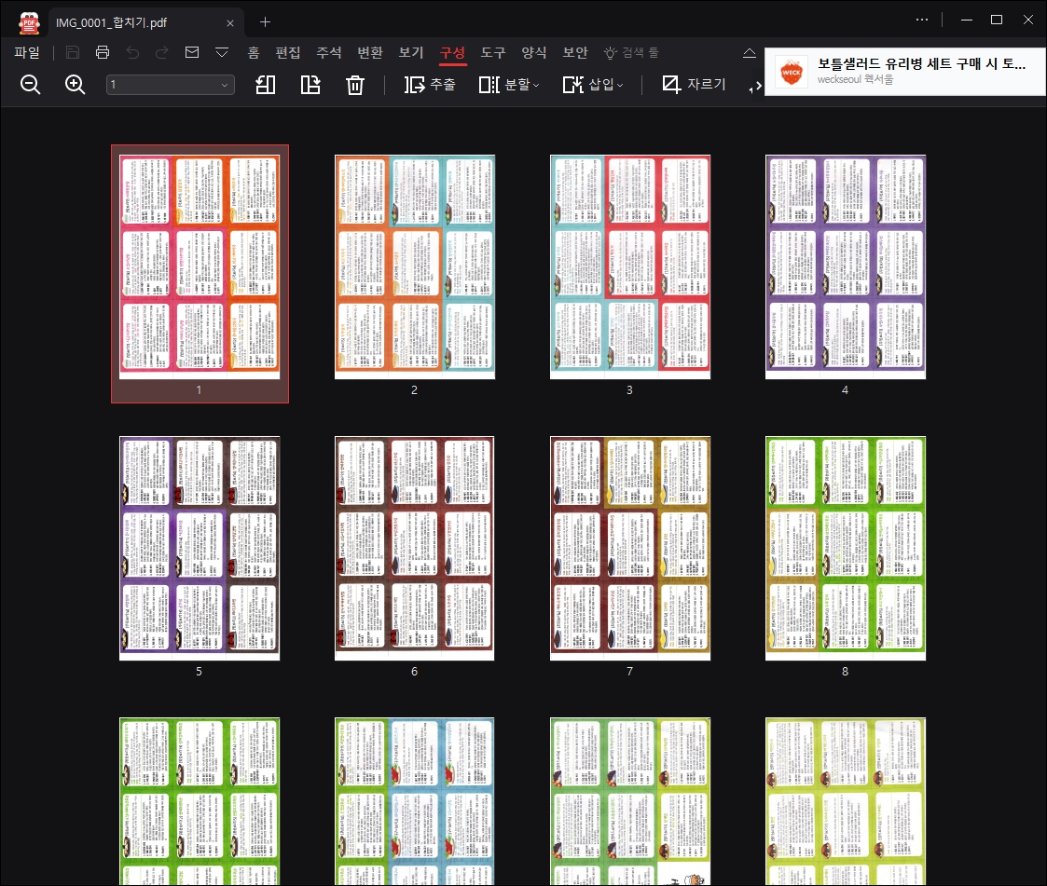1047x886 pixels.
Task: Click the undo arrow icon
Action: [x=132, y=52]
